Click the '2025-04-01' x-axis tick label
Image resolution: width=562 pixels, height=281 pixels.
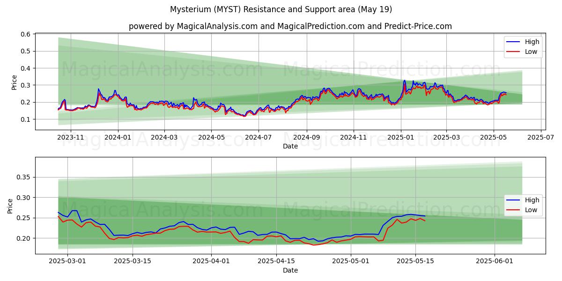coord(211,262)
